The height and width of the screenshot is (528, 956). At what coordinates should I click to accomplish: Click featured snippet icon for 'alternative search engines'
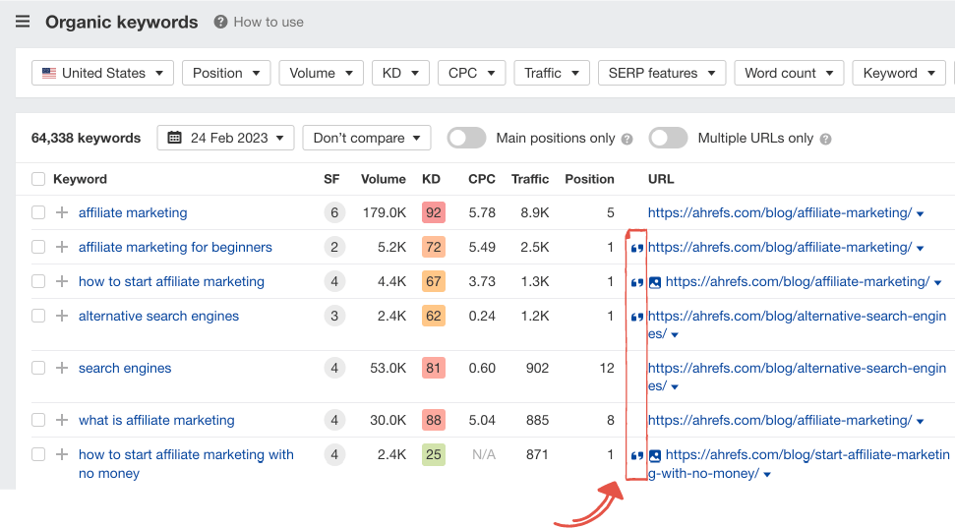(636, 317)
